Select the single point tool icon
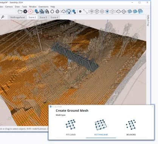158x144 pixels. (x=80, y=11)
